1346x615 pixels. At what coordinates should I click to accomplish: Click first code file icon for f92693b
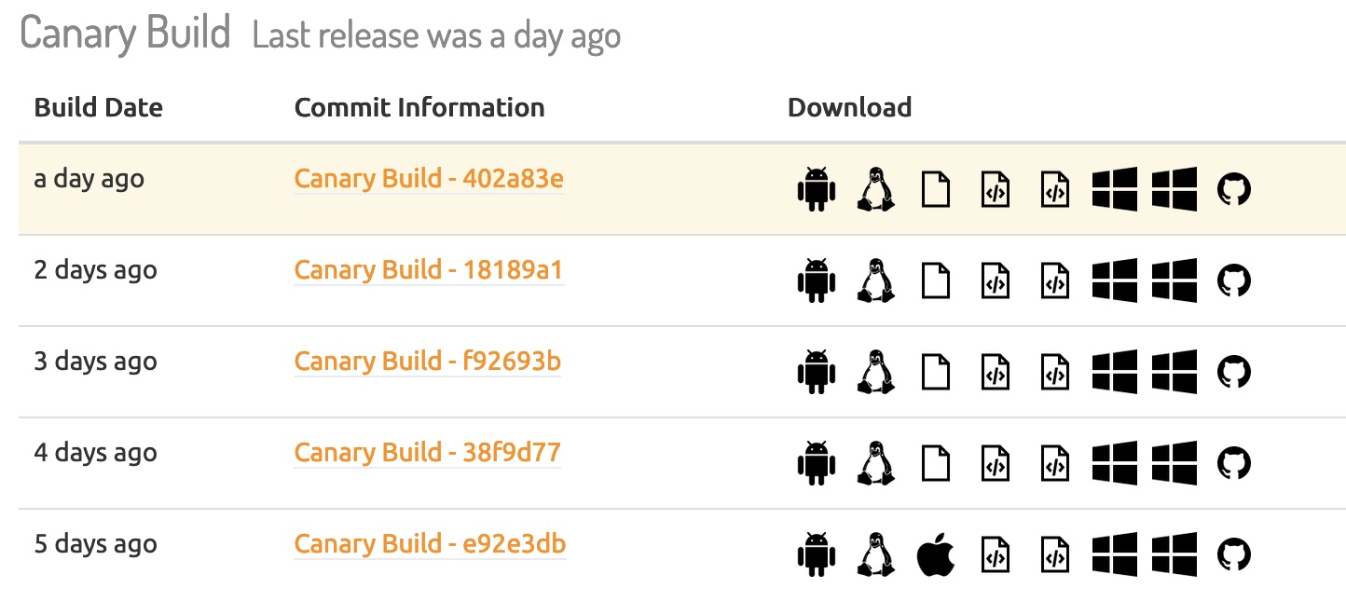(x=996, y=372)
